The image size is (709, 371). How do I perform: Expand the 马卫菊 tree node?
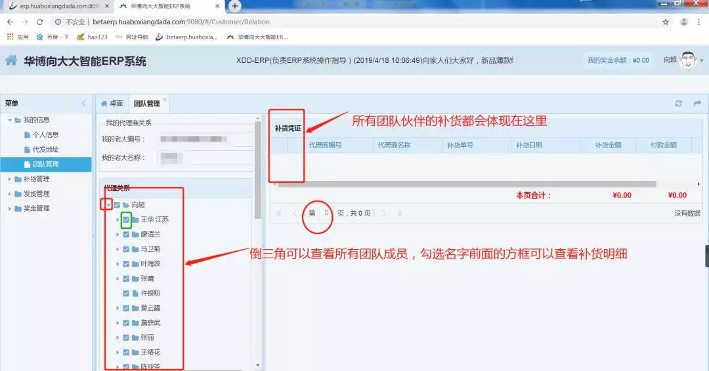click(118, 249)
